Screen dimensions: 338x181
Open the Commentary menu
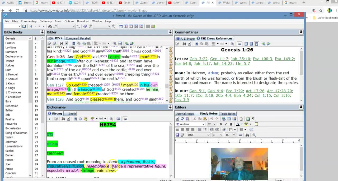29,21
